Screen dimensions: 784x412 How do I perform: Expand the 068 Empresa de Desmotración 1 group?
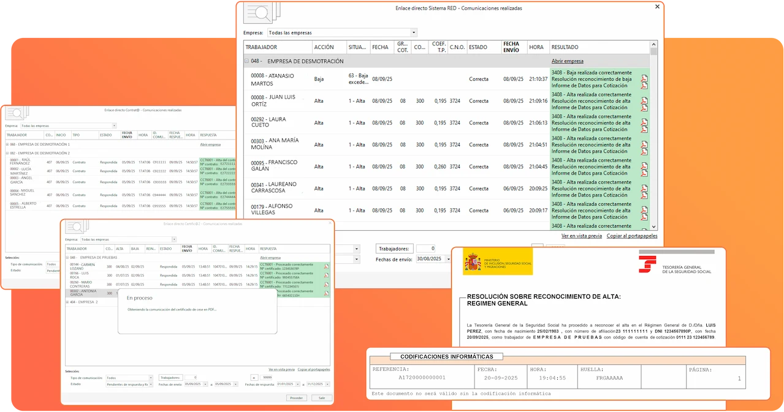[7, 144]
